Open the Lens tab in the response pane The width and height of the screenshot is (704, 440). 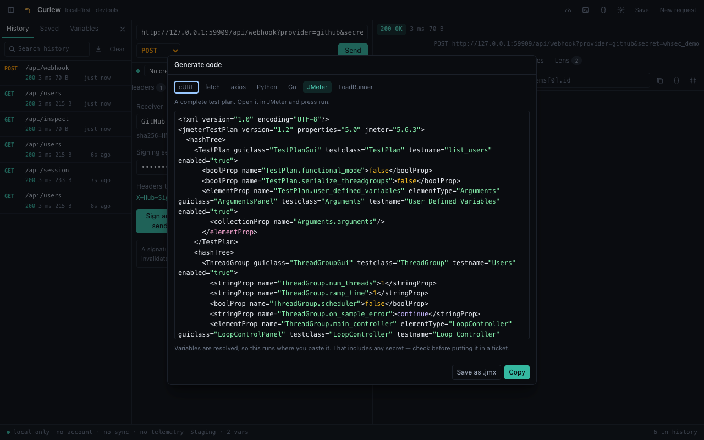pyautogui.click(x=568, y=61)
